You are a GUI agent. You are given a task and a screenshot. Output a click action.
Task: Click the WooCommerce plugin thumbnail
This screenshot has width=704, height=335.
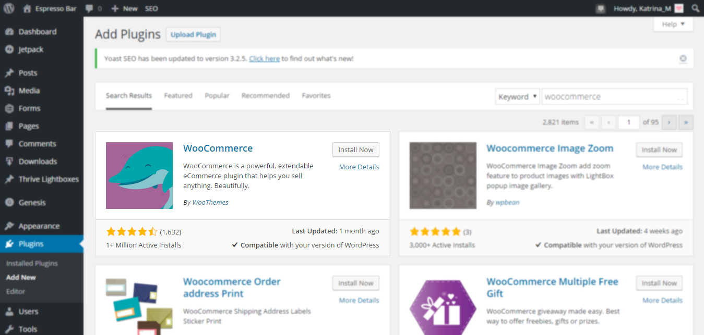(x=139, y=176)
